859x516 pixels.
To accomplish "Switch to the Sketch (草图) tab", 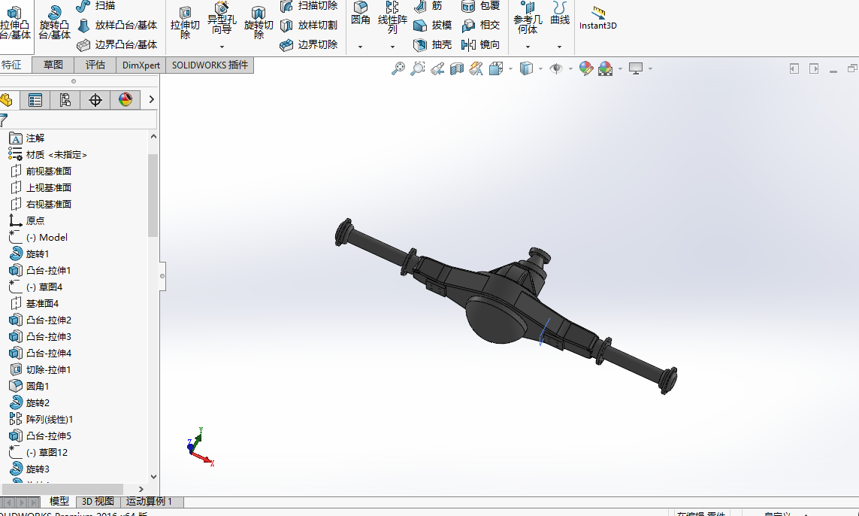I will [53, 65].
